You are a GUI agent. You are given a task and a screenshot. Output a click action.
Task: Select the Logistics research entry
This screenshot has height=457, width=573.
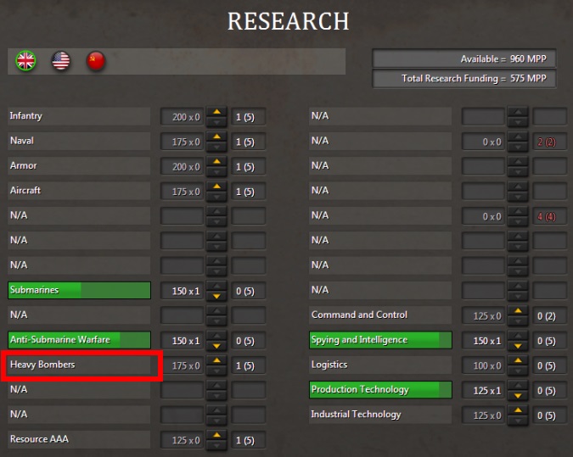point(380,365)
